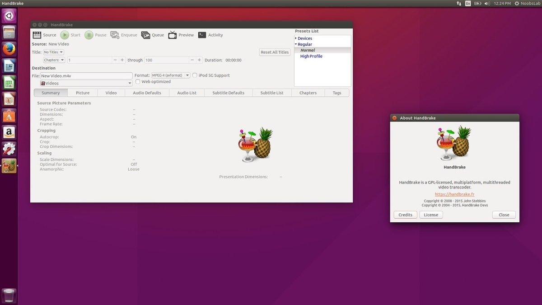
Task: Switch to the Audio Defaults tab
Action: pos(147,93)
